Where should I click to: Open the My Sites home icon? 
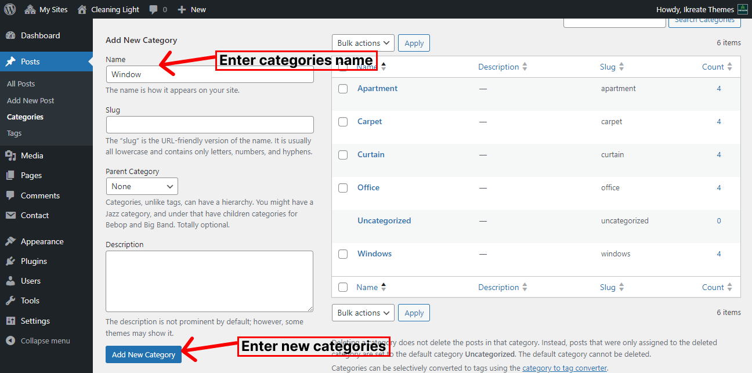(x=30, y=9)
